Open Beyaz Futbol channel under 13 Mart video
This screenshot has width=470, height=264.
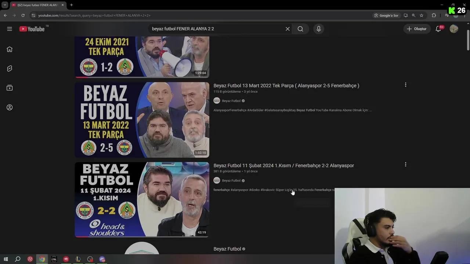[231, 101]
